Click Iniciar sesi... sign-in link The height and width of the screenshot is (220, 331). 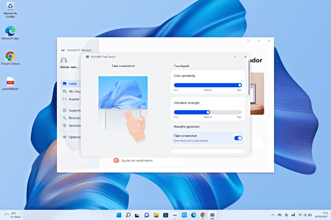(x=69, y=67)
